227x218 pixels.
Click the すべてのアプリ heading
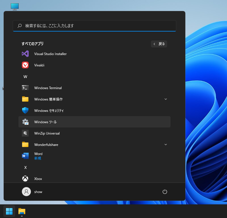[x=32, y=44]
